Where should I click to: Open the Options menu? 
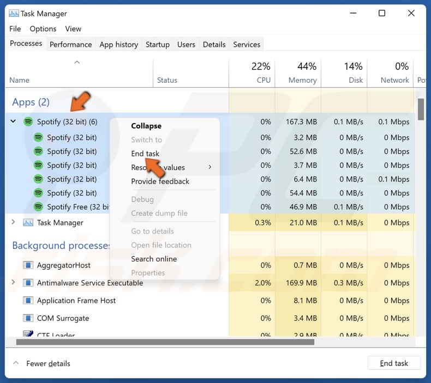tap(43, 29)
